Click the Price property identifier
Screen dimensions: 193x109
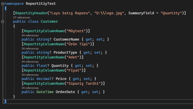click(x=61, y=79)
